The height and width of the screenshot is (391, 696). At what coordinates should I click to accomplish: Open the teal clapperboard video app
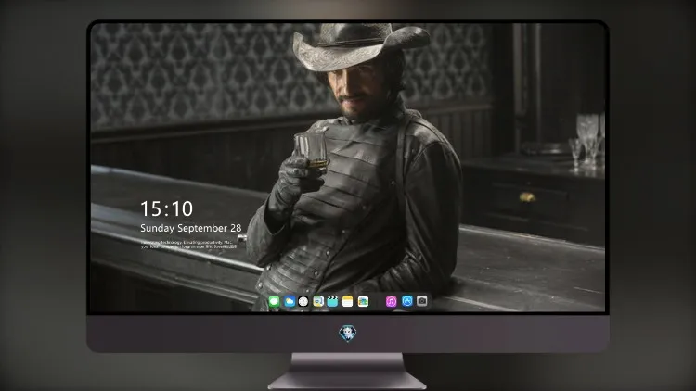pyautogui.click(x=332, y=302)
